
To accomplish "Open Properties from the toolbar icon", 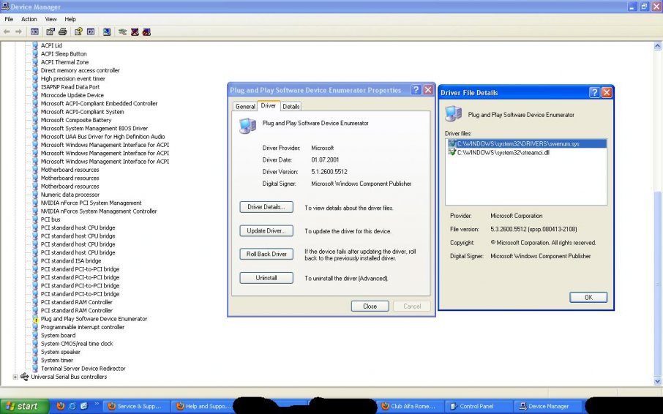I will pos(50,32).
